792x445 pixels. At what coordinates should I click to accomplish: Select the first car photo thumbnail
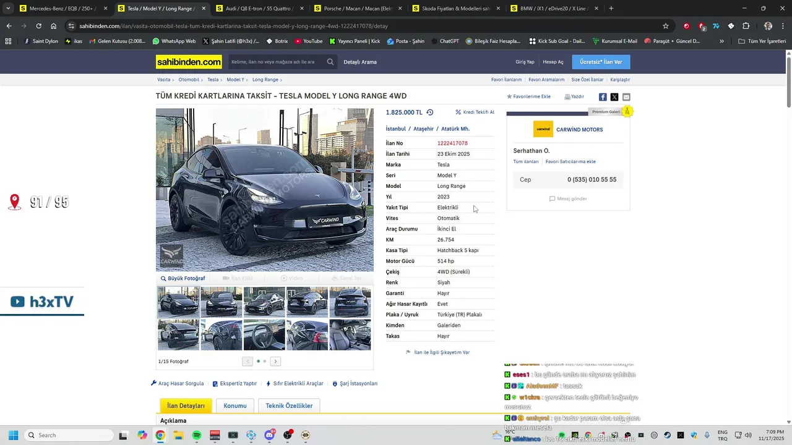point(178,302)
